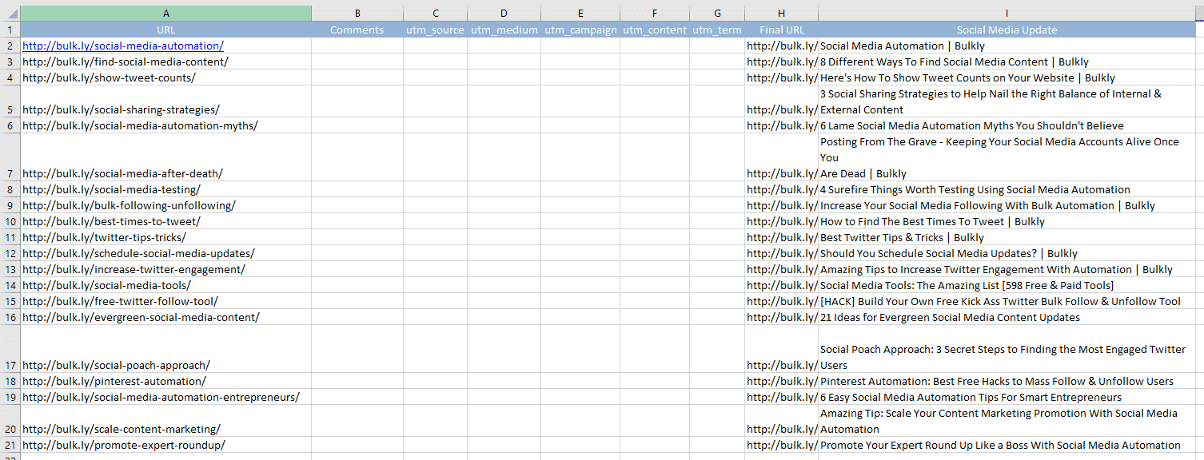Select the utm_source header cell
The width and height of the screenshot is (1204, 460).
tap(435, 30)
